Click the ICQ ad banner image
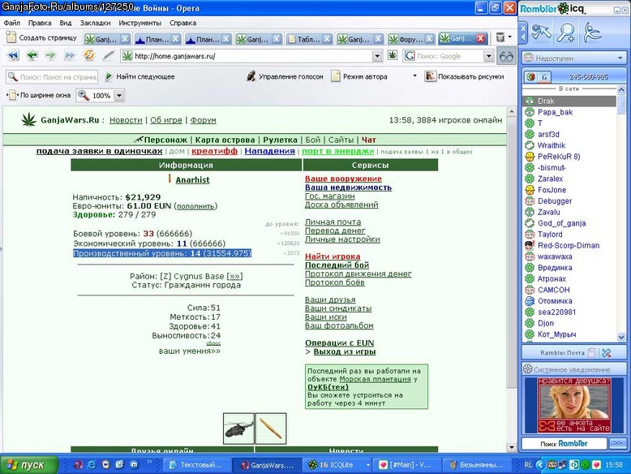Image resolution: width=631 pixels, height=474 pixels. click(574, 405)
